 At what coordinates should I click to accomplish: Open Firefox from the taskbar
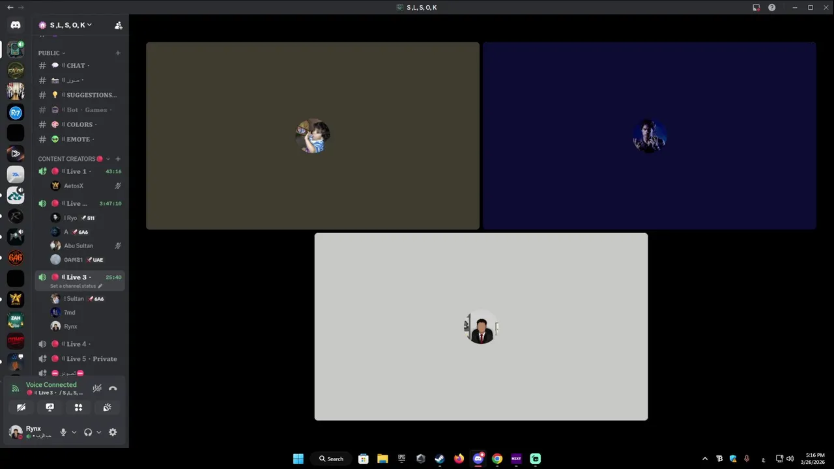pyautogui.click(x=459, y=459)
